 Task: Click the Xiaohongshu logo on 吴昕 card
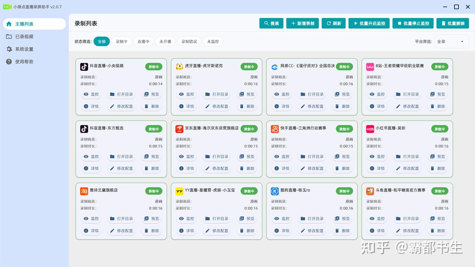click(370, 129)
